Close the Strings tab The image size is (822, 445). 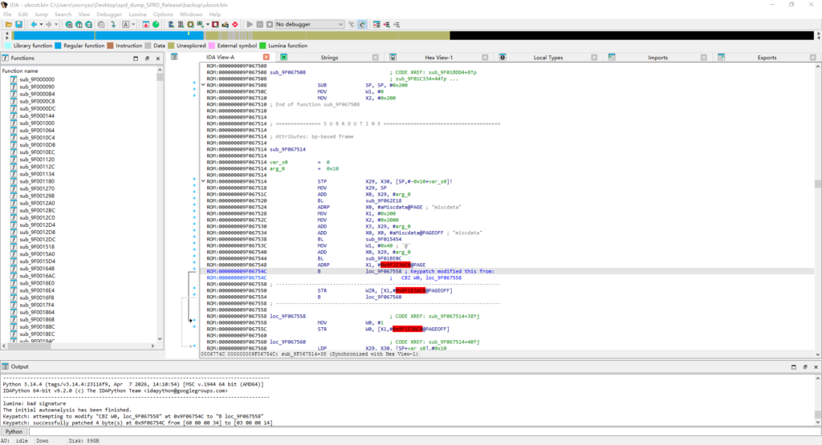point(376,57)
